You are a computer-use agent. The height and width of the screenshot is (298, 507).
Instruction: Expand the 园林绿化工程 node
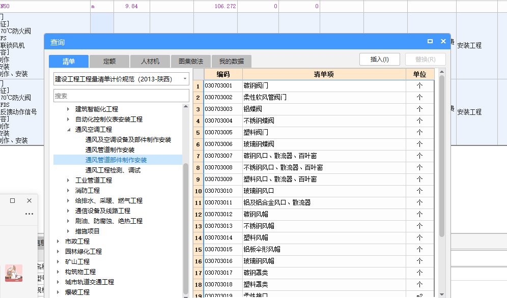pos(58,252)
